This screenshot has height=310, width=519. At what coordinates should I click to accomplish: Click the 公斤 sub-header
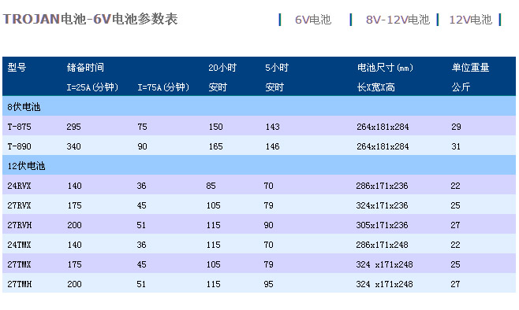(461, 87)
